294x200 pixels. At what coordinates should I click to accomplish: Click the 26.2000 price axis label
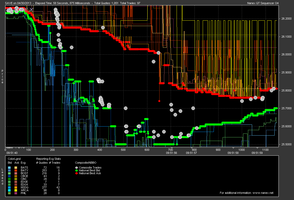[287, 19]
